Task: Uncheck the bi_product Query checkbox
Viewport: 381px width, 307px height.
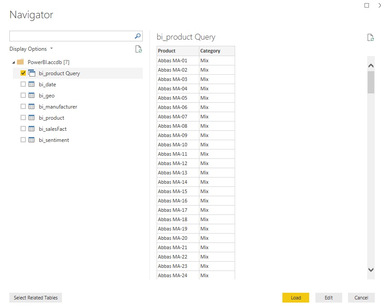Action: click(x=23, y=73)
